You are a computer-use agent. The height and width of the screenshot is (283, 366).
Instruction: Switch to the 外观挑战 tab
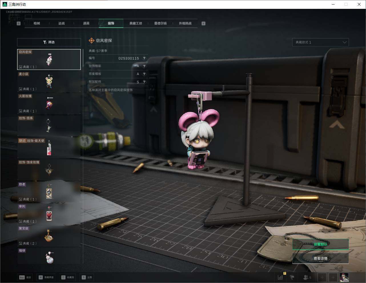185,23
